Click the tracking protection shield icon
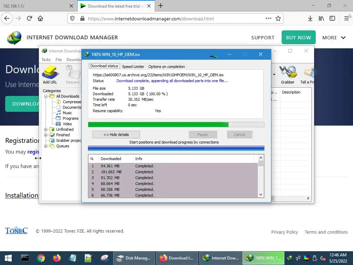 72,19
